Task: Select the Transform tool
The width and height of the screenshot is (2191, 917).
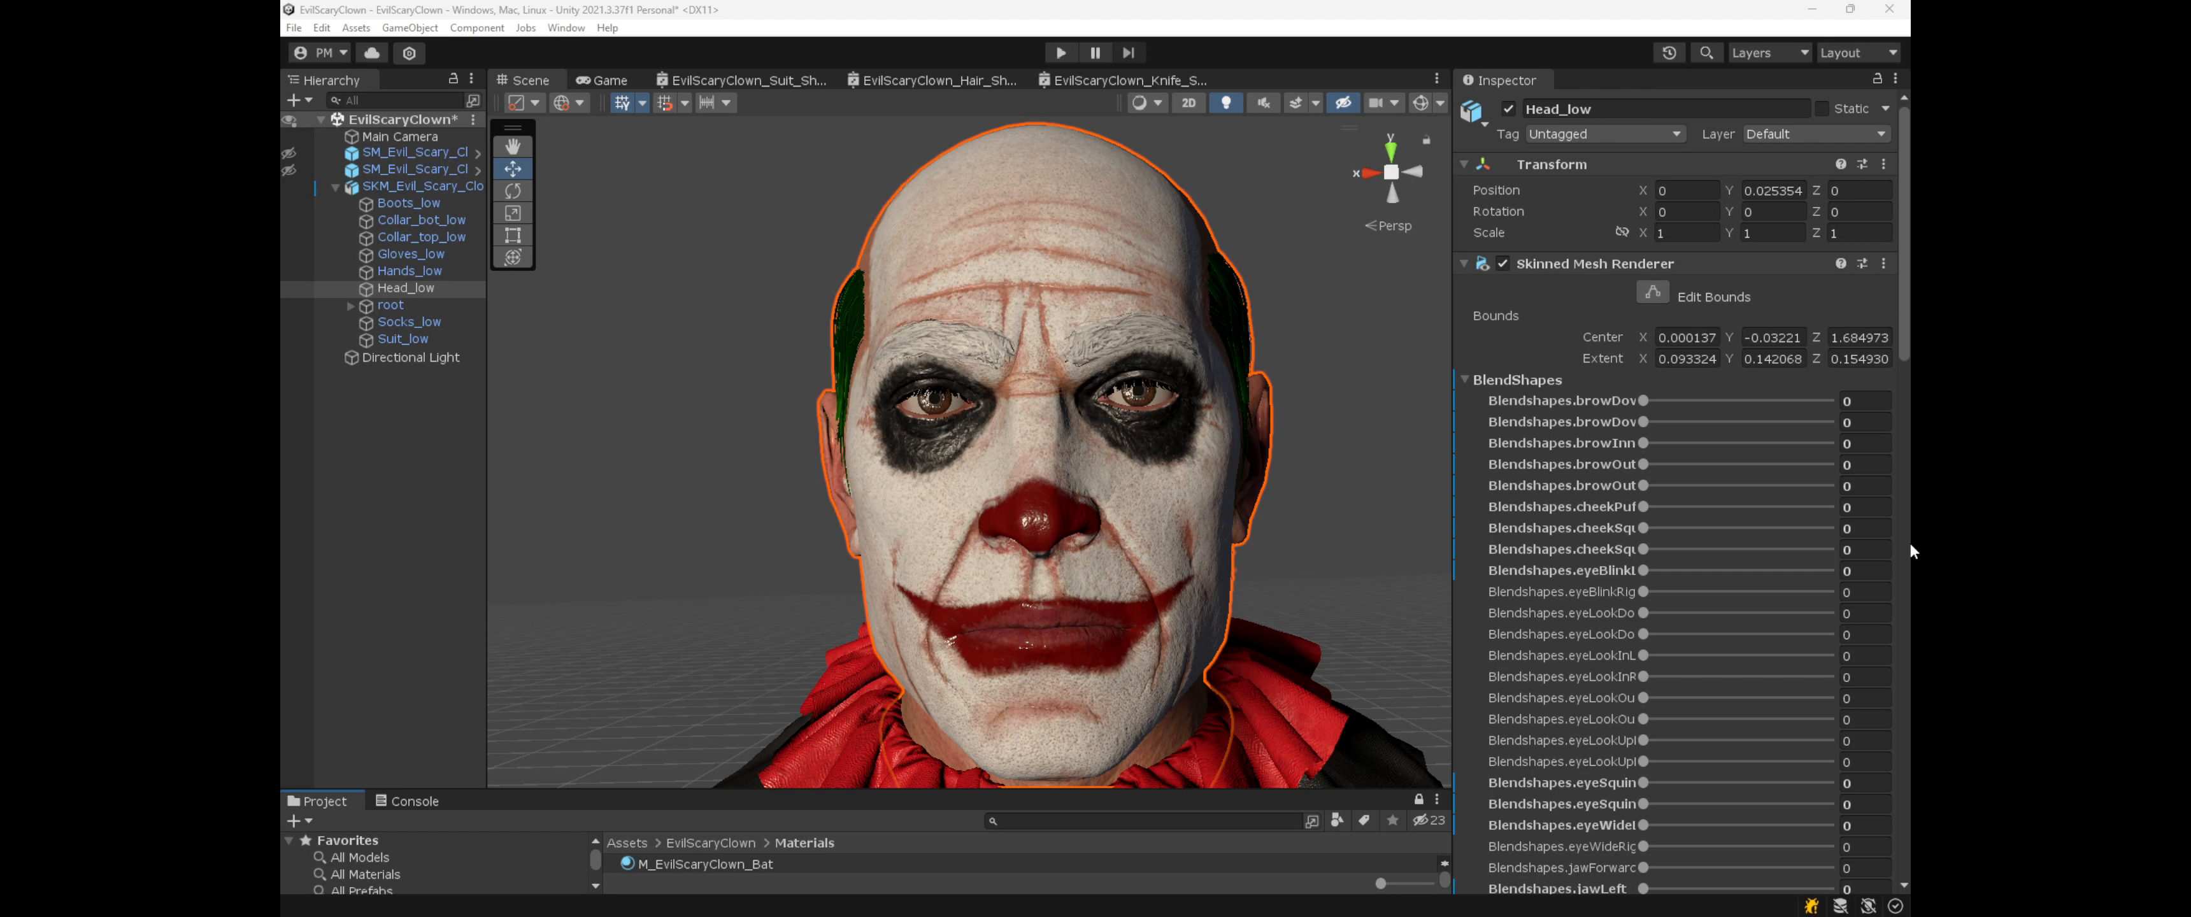Action: pos(513,257)
